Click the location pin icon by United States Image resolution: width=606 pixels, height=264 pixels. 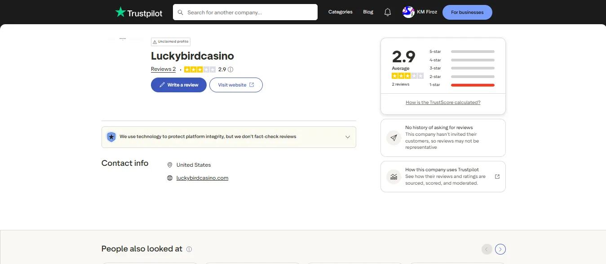pyautogui.click(x=170, y=165)
